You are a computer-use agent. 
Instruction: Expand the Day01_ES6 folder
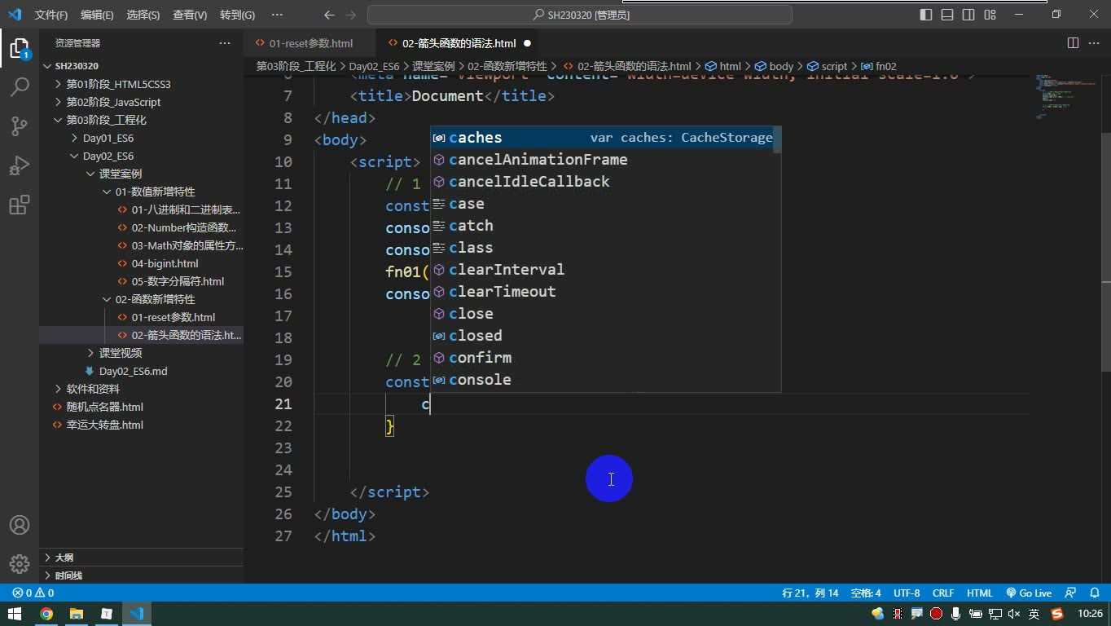pos(141,138)
